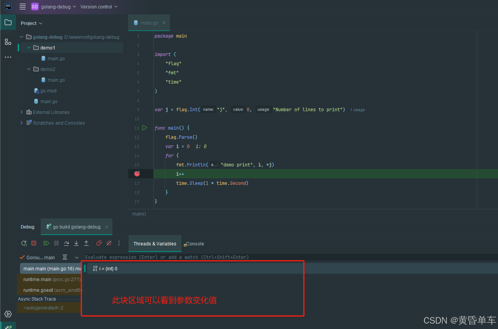Open the goroutine list view icon
This screenshot has height=329, width=498.
pyautogui.click(x=65, y=257)
